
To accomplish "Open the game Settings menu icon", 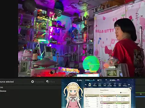I will (125, 85).
